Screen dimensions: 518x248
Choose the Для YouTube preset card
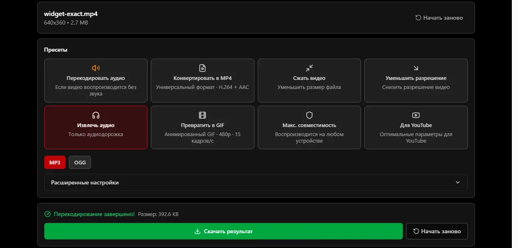[416, 127]
